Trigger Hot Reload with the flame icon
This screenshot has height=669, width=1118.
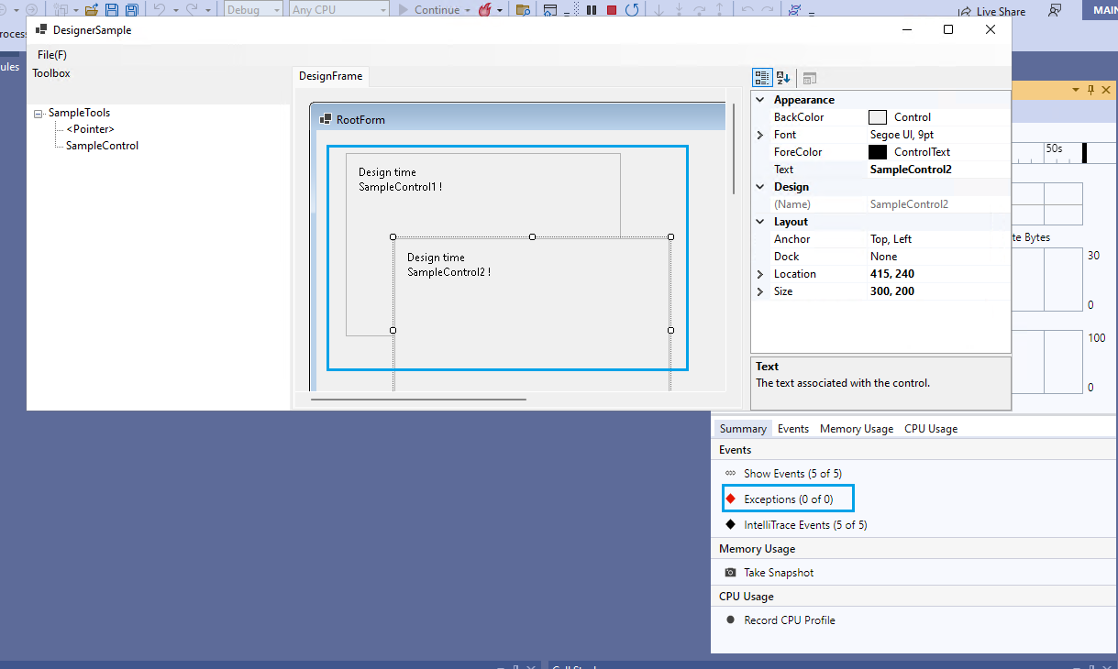tap(483, 9)
